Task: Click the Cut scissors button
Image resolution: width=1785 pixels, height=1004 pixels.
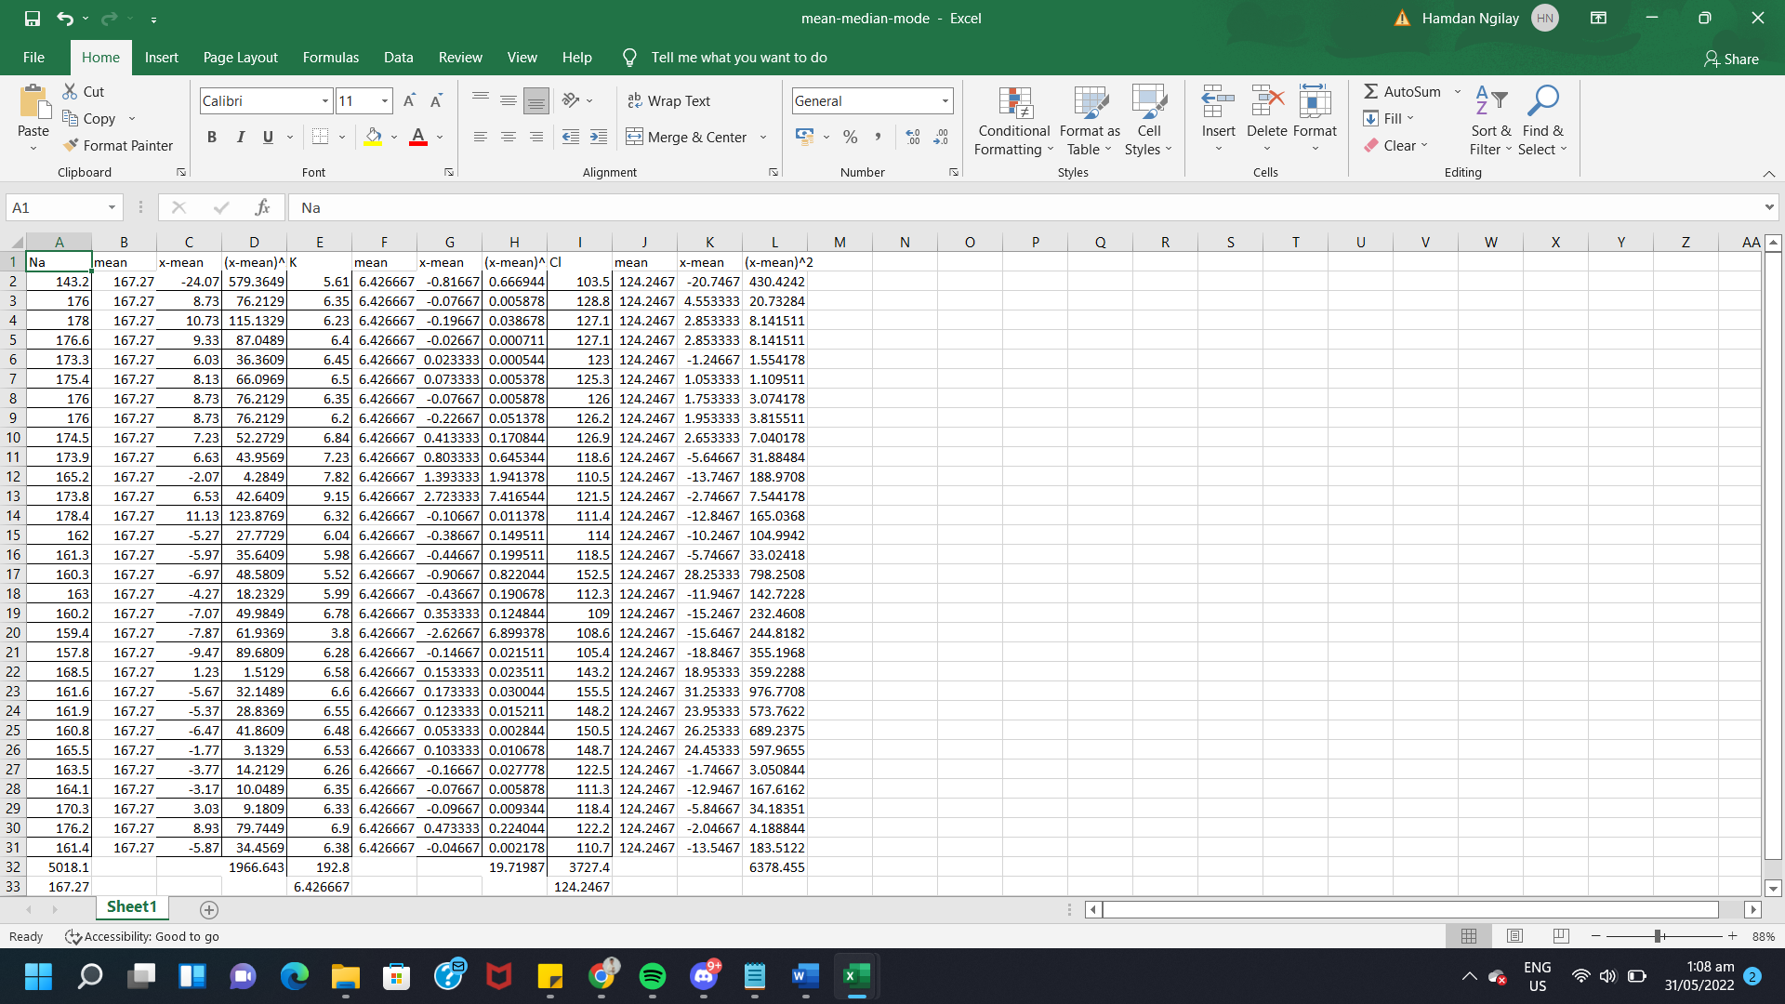Action: [x=84, y=91]
